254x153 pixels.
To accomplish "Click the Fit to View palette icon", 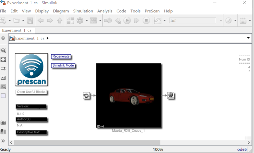I will tap(3, 60).
